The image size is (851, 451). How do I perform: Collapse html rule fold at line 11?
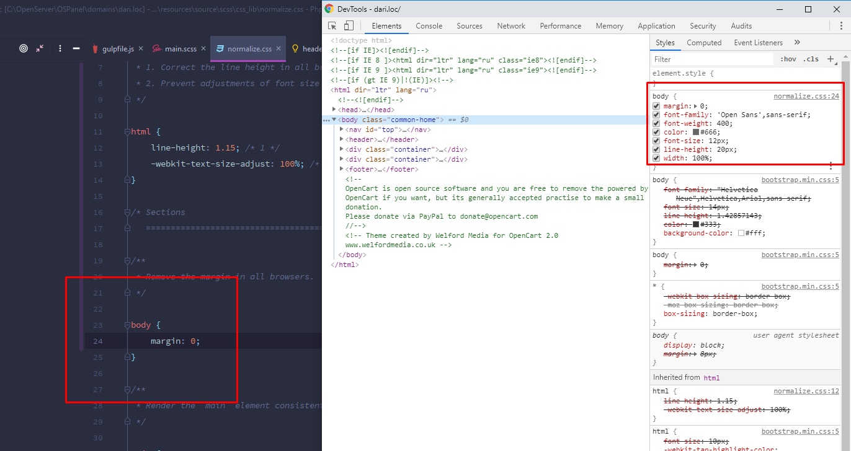[127, 131]
